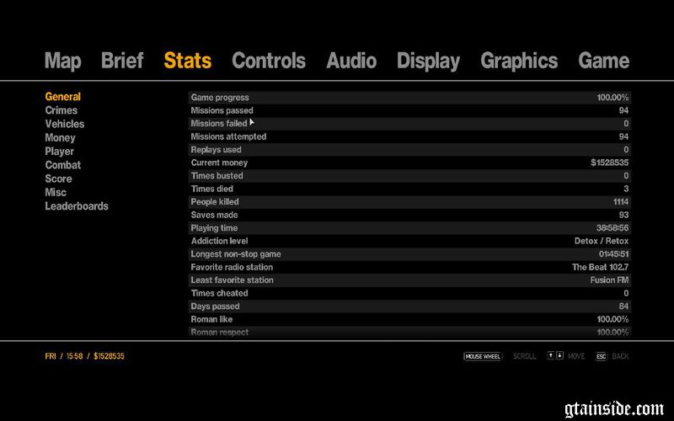The image size is (674, 421).
Task: Open the Player stats category
Action: coord(59,152)
